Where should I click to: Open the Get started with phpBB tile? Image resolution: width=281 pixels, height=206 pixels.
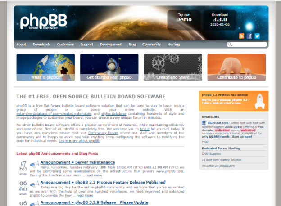109,67
